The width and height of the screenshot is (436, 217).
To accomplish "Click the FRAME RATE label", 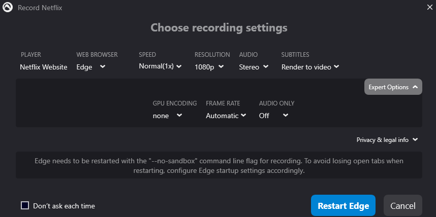I will [223, 103].
